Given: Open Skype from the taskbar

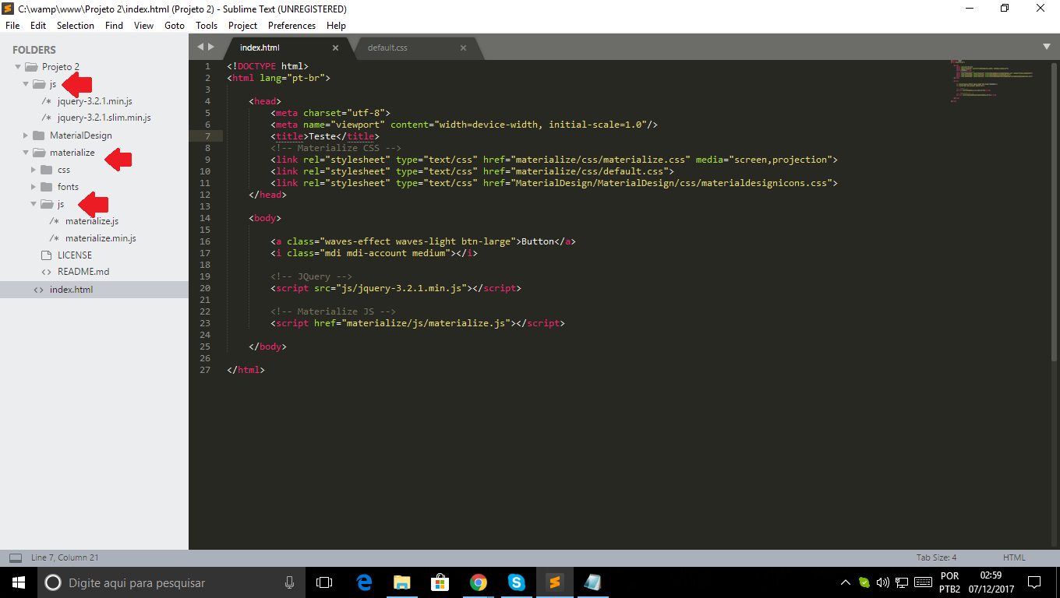Looking at the screenshot, I should coord(516,582).
